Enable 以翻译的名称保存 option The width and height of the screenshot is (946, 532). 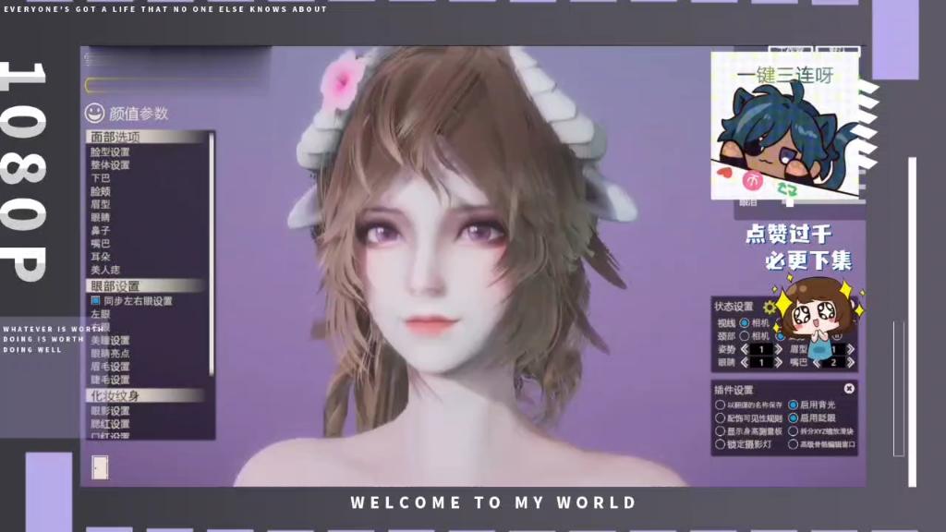(720, 405)
